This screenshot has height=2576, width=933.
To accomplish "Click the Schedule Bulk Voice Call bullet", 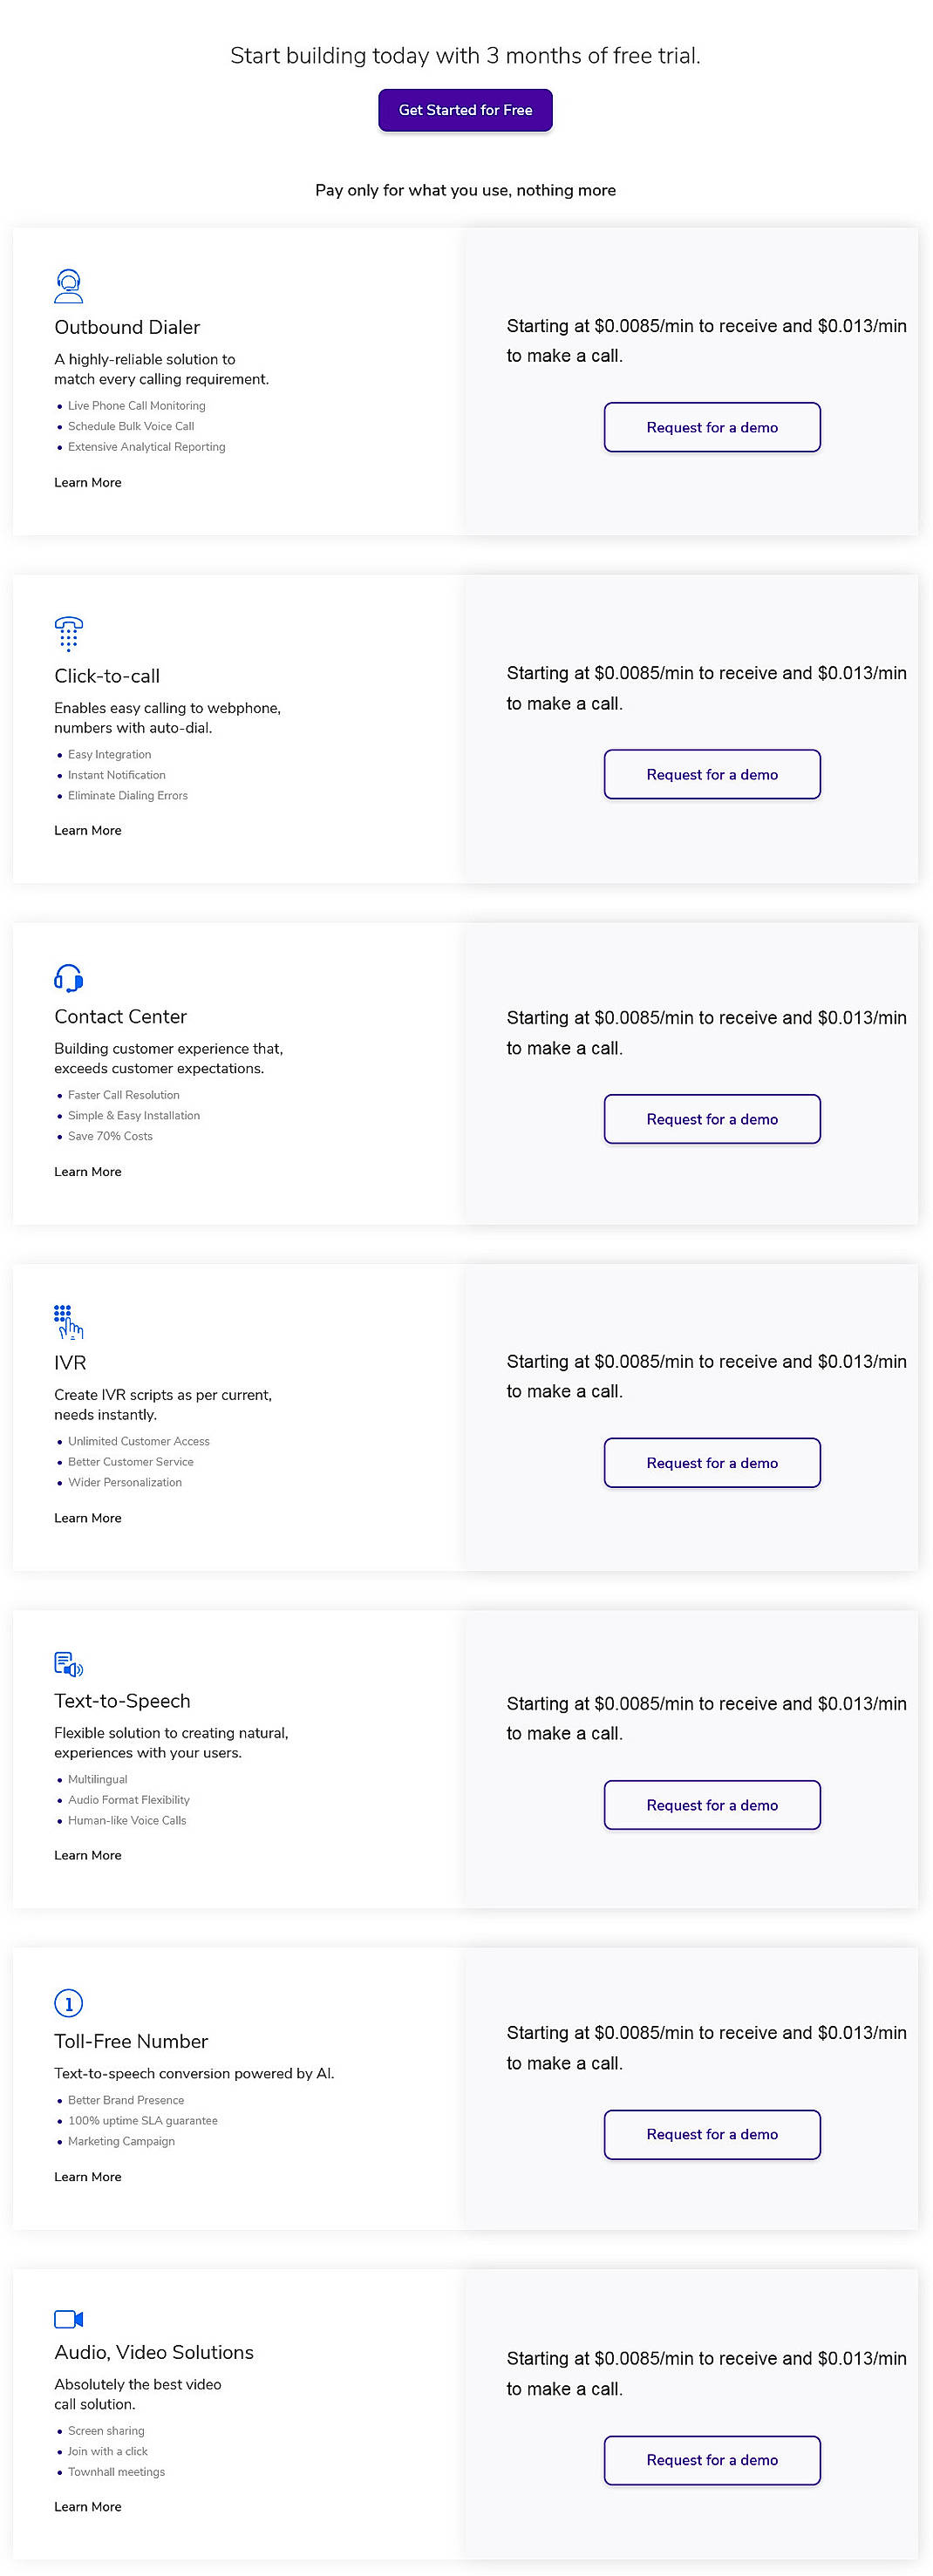I will click(x=131, y=426).
